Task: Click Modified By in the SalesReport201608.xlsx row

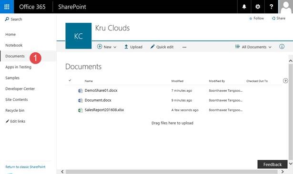Action: coord(226,110)
